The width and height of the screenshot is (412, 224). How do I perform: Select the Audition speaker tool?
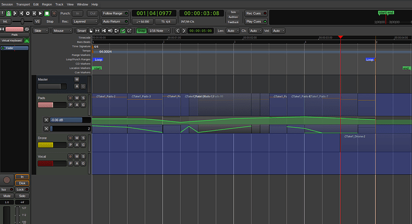point(110,30)
